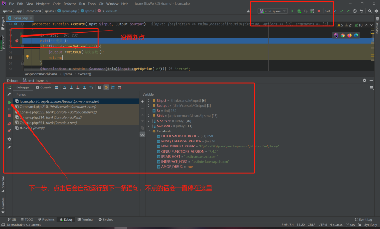Switch to the Console tab

[44, 87]
